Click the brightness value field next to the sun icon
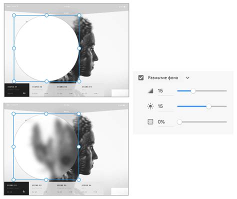This screenshot has height=199, width=237. point(165,106)
